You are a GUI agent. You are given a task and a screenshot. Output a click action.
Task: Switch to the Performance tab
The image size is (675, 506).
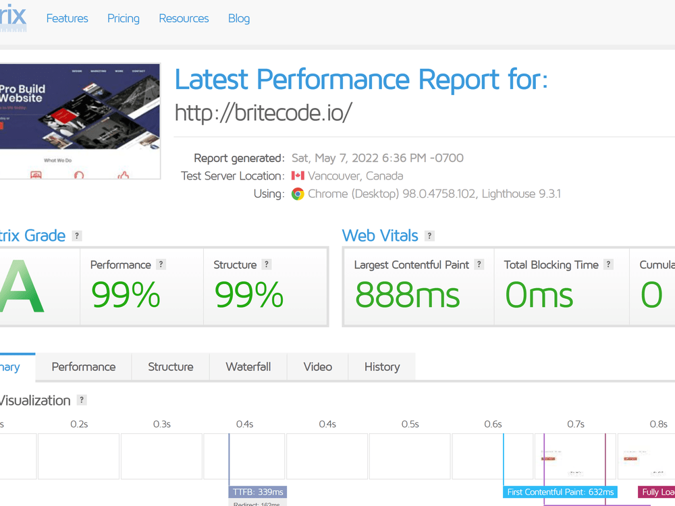[84, 367]
